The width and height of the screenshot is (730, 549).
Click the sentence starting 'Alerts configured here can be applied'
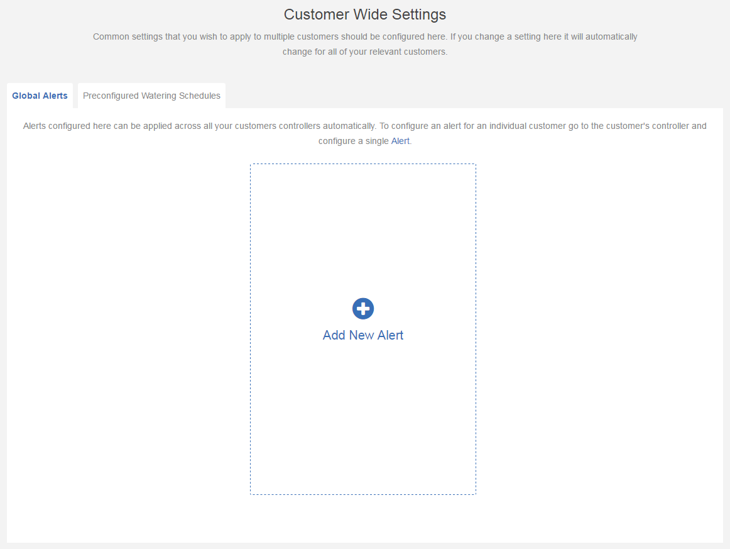pyautogui.click(x=364, y=133)
